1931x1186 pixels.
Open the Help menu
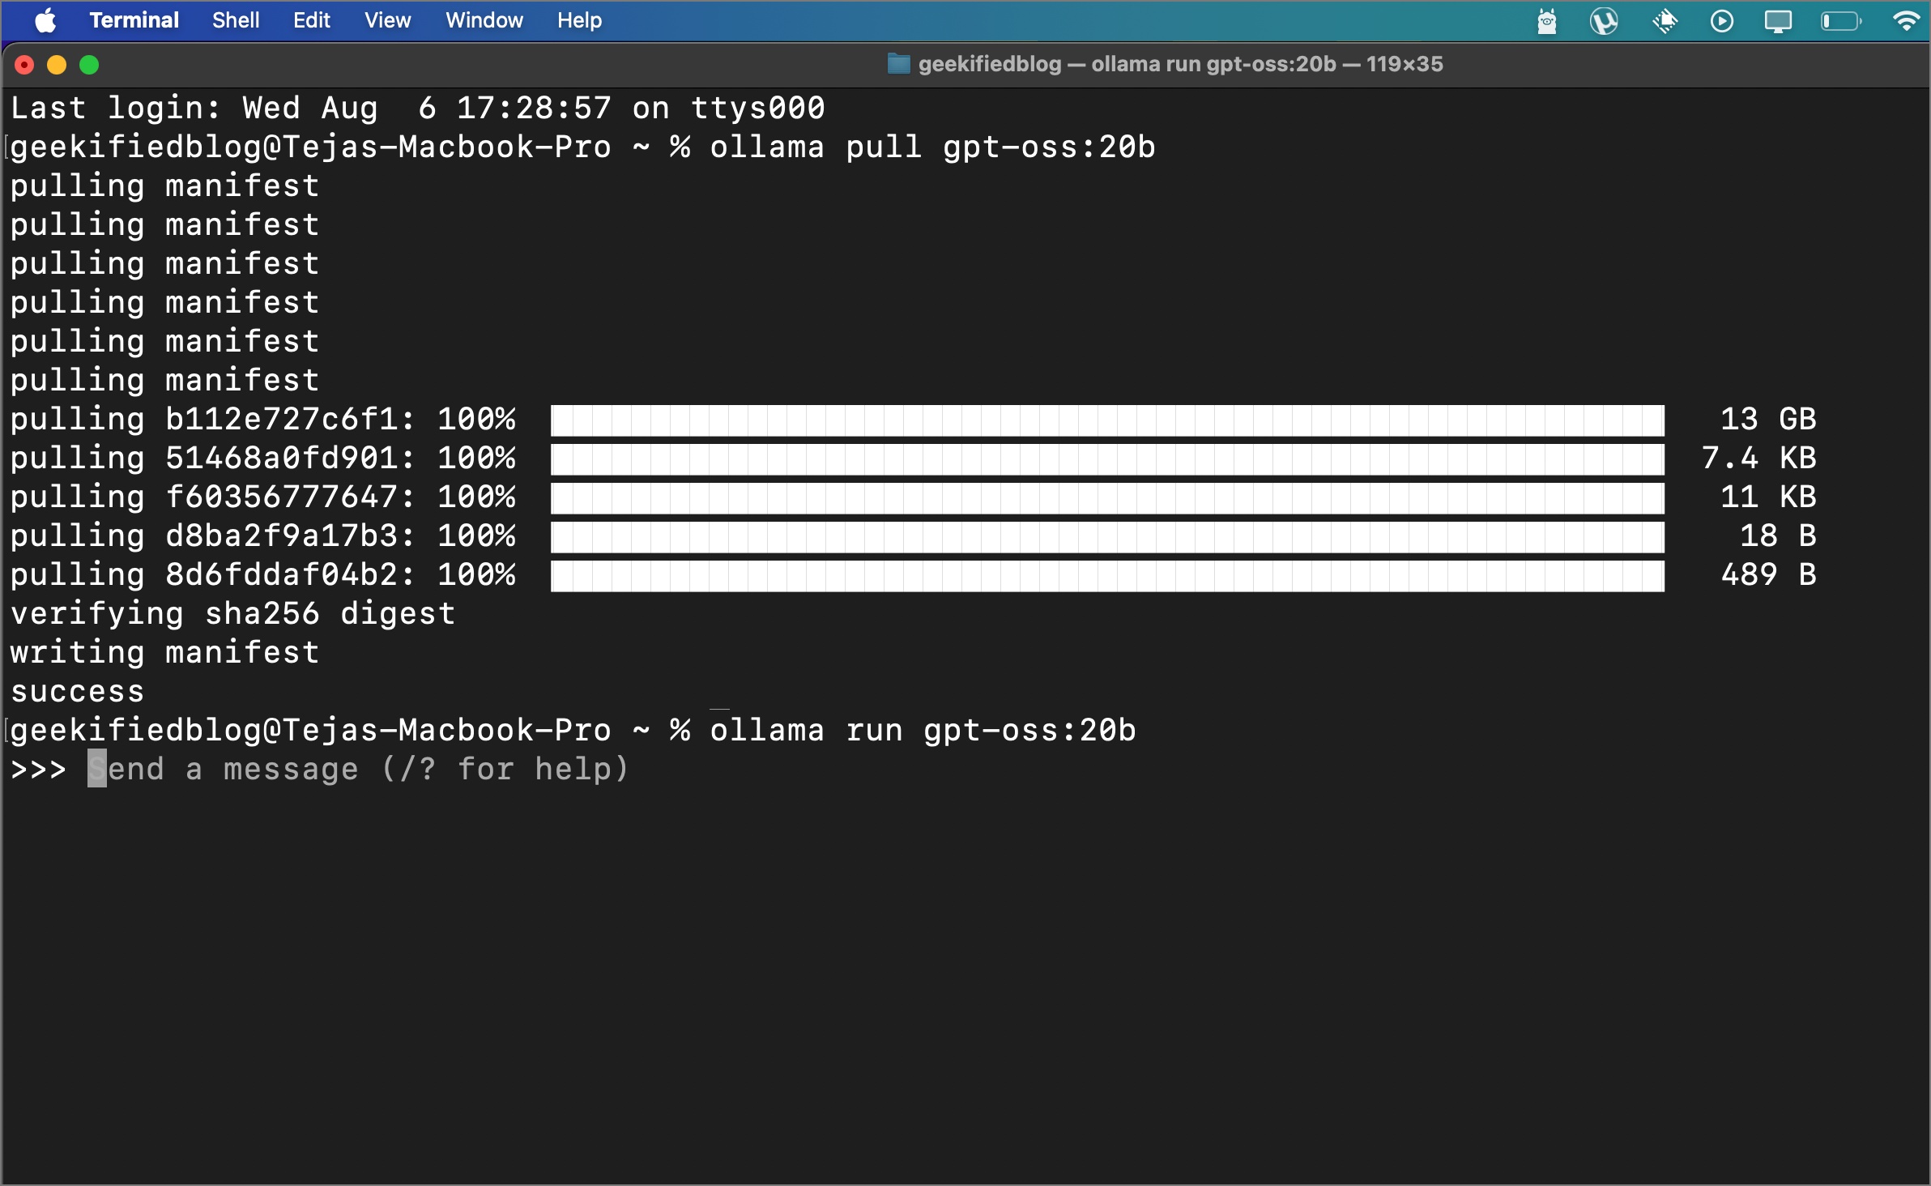(x=580, y=20)
